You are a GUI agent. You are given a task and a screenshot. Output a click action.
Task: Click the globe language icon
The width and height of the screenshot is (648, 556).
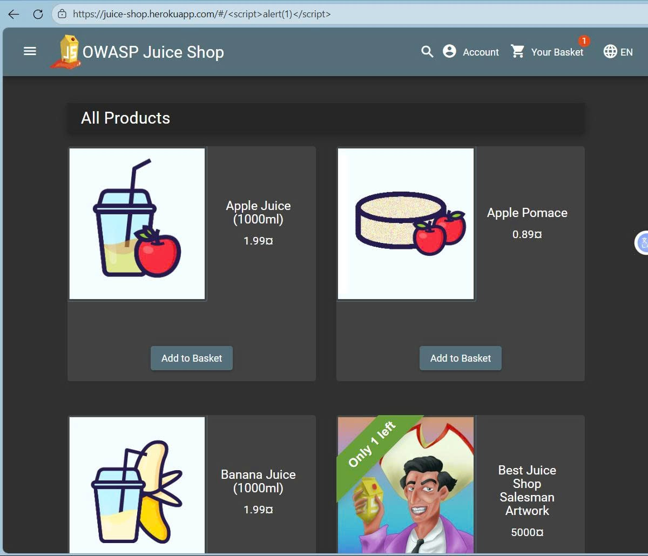click(610, 51)
